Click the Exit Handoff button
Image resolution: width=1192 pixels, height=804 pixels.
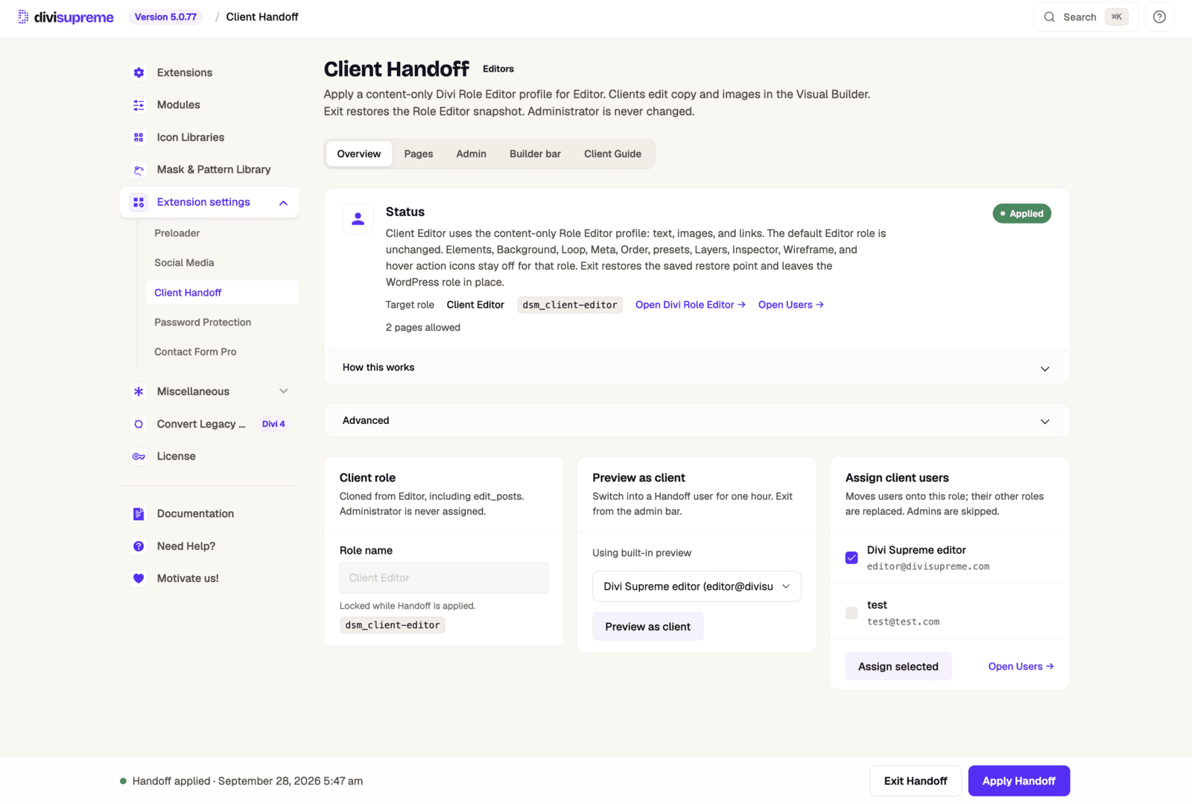(x=916, y=781)
